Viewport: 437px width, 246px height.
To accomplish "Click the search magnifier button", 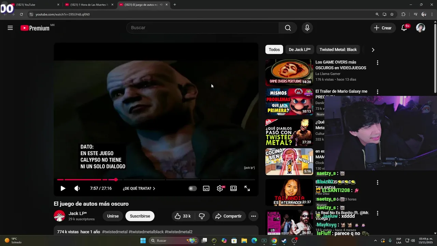I will tap(288, 28).
